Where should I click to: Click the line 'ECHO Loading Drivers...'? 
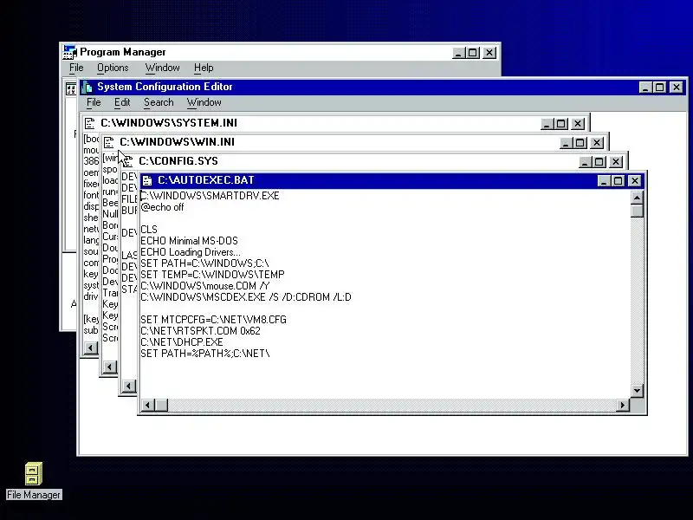click(x=191, y=252)
